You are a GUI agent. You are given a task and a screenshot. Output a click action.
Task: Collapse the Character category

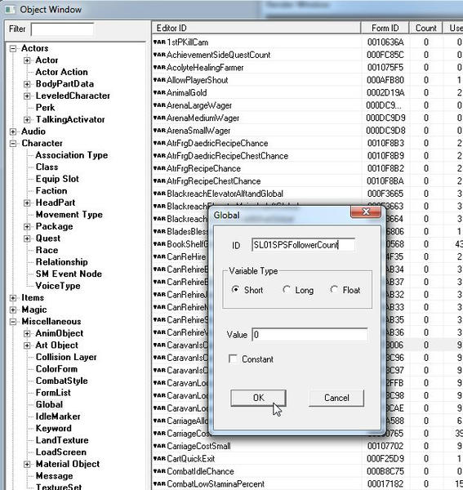pyautogui.click(x=13, y=144)
